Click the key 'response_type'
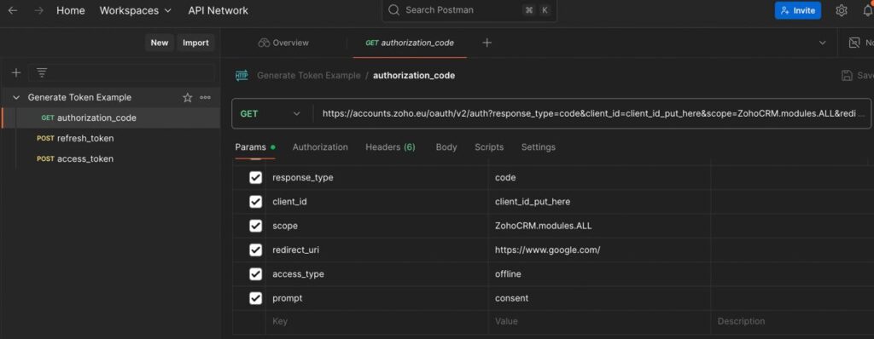Screen dimensions: 874x339 coord(303,177)
